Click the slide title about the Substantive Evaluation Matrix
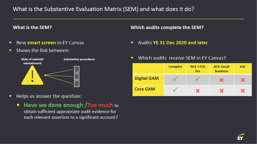 coord(103,9)
